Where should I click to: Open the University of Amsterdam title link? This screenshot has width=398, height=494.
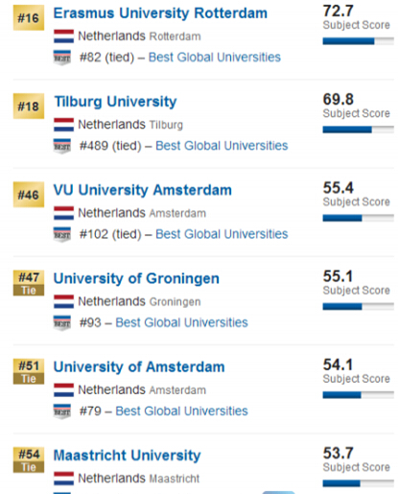pyautogui.click(x=139, y=367)
